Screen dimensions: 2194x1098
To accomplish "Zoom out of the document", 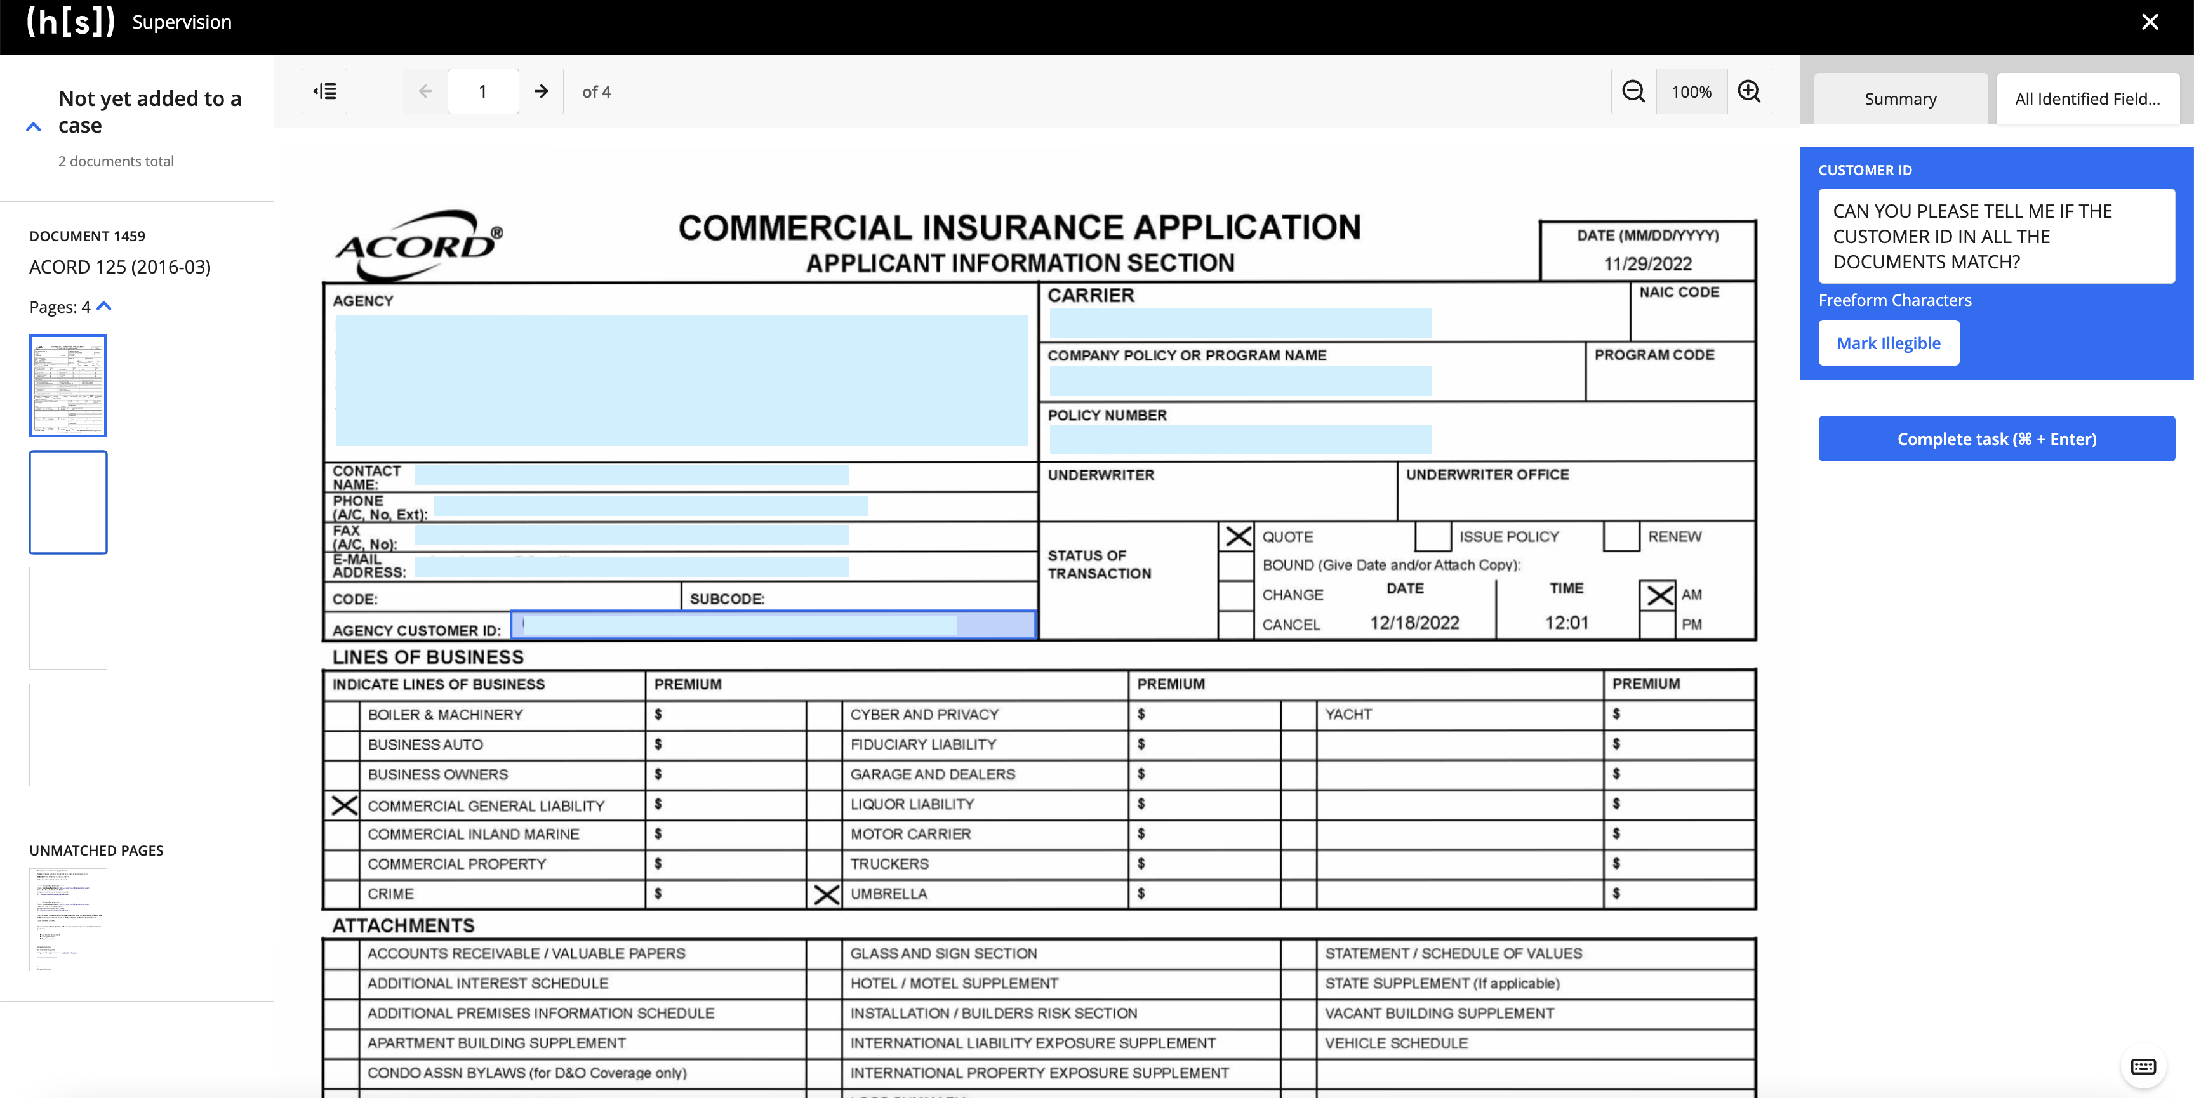I will pos(1633,91).
